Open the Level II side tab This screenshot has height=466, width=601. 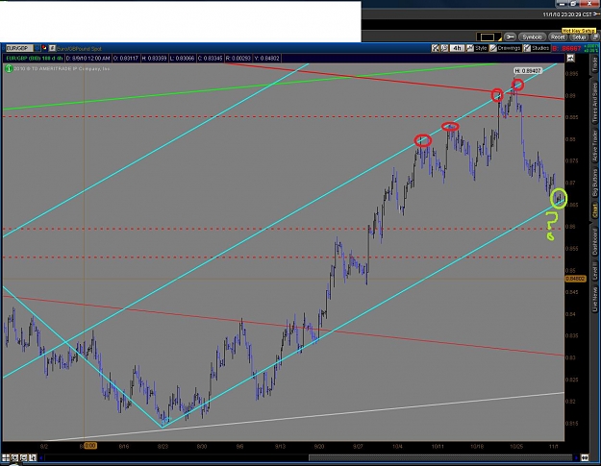tap(595, 271)
